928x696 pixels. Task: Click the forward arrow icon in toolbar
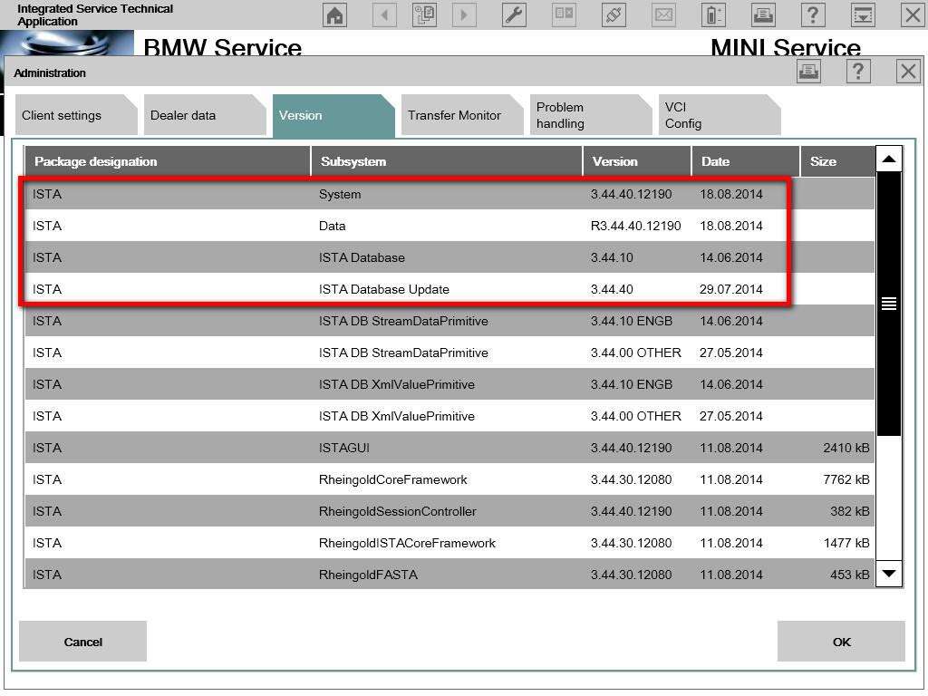click(x=464, y=14)
